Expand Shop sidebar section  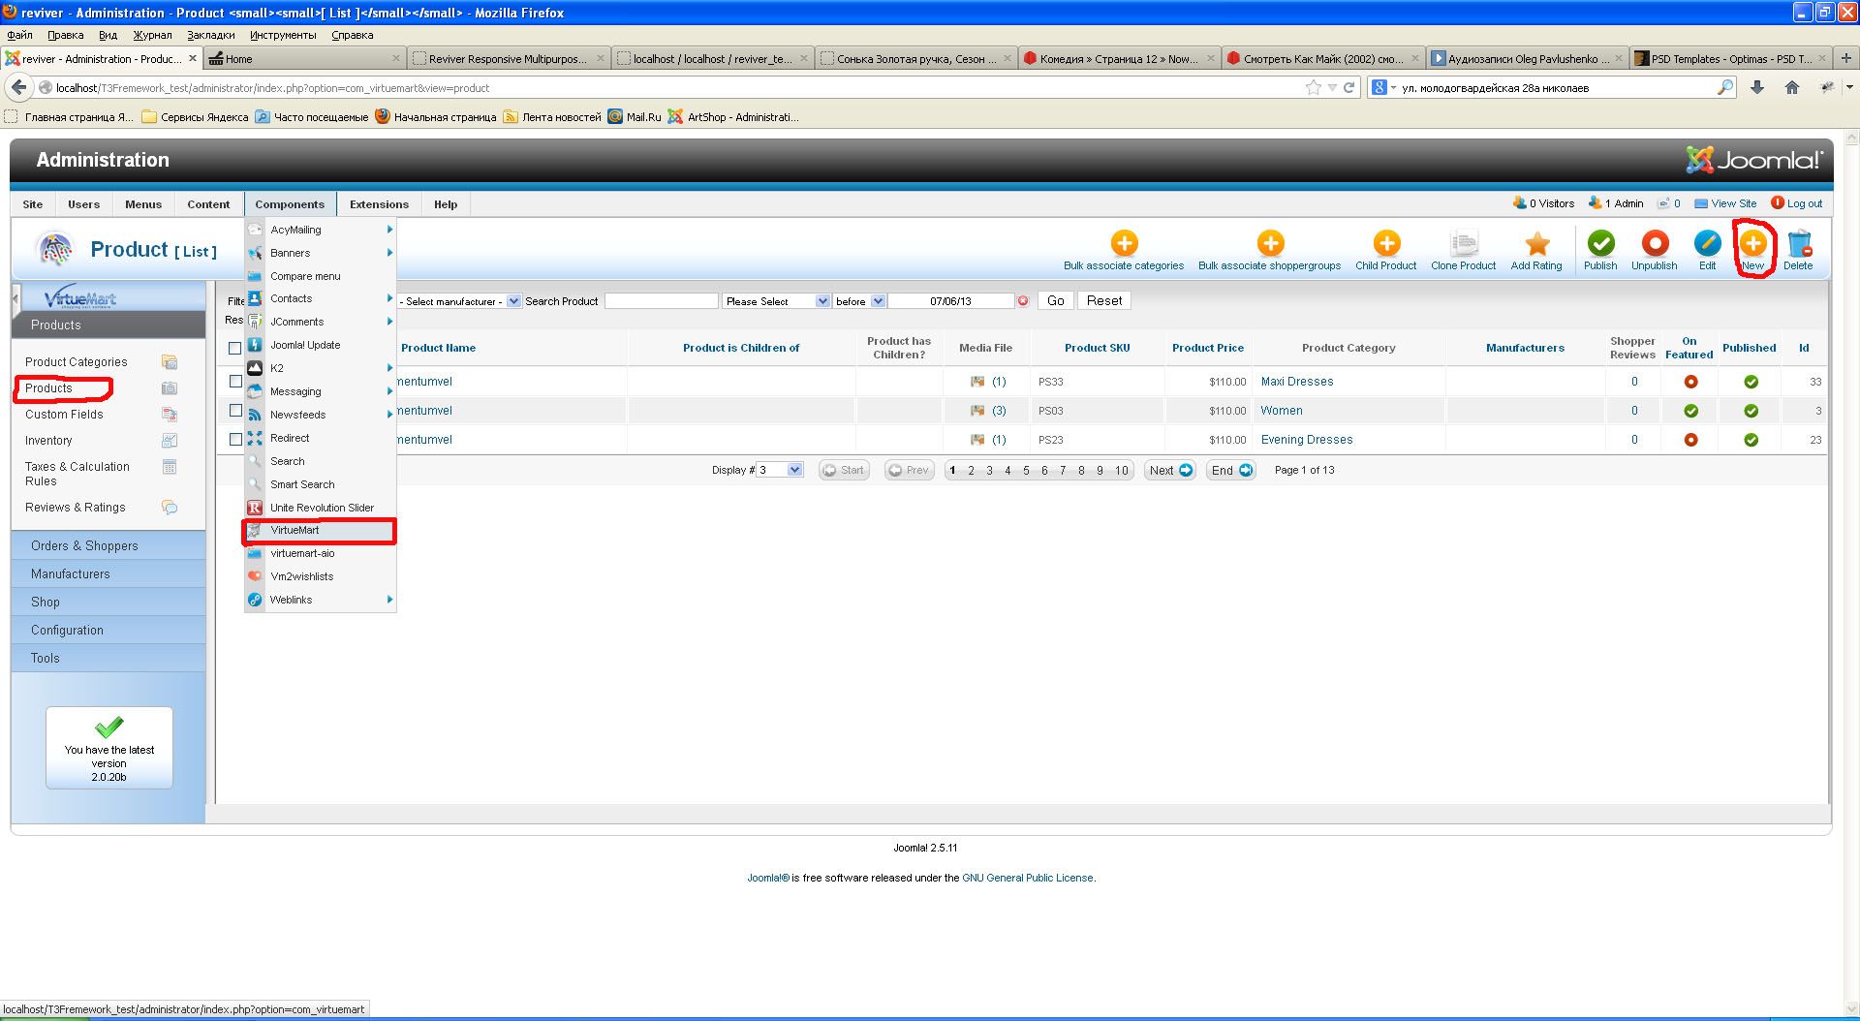108,603
